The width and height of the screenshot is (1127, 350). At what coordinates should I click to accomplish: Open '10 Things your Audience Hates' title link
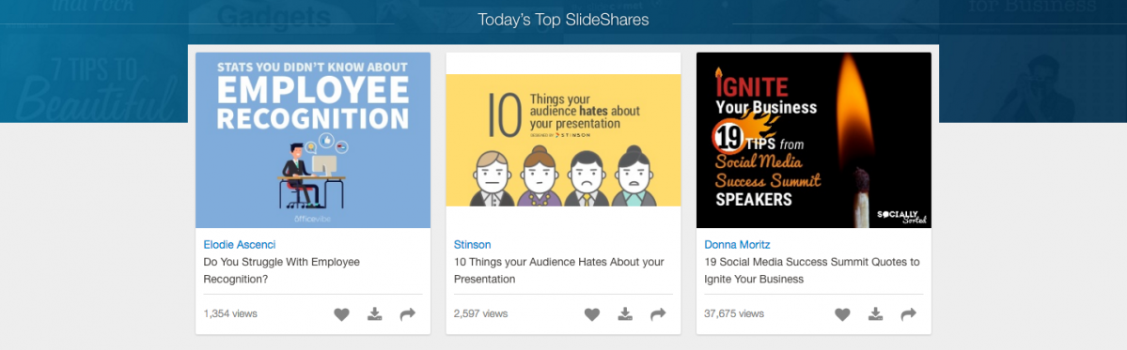click(x=559, y=270)
